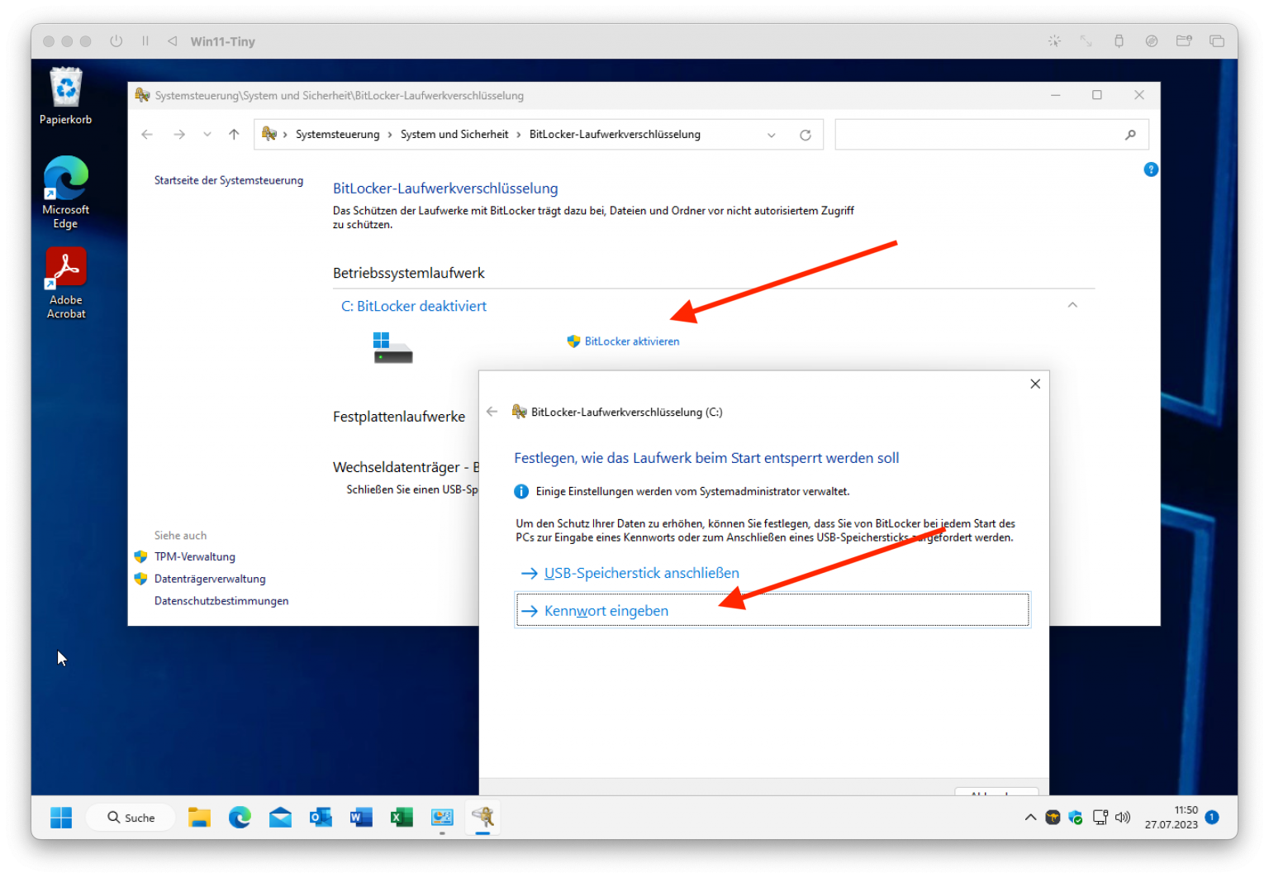This screenshot has height=878, width=1269.
Task: Open TPM-Verwaltung via its shield icon
Action: point(140,556)
